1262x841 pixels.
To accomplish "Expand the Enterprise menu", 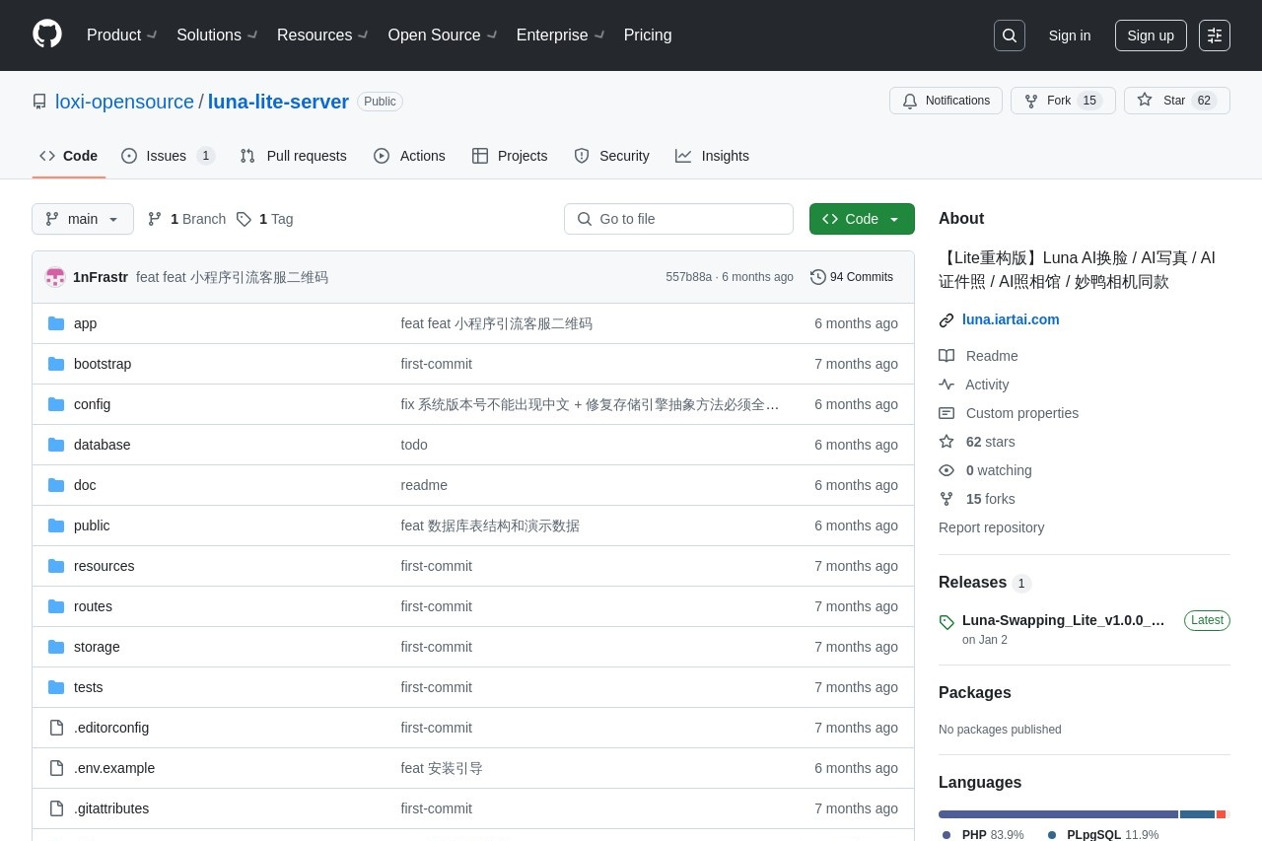I will [560, 35].
